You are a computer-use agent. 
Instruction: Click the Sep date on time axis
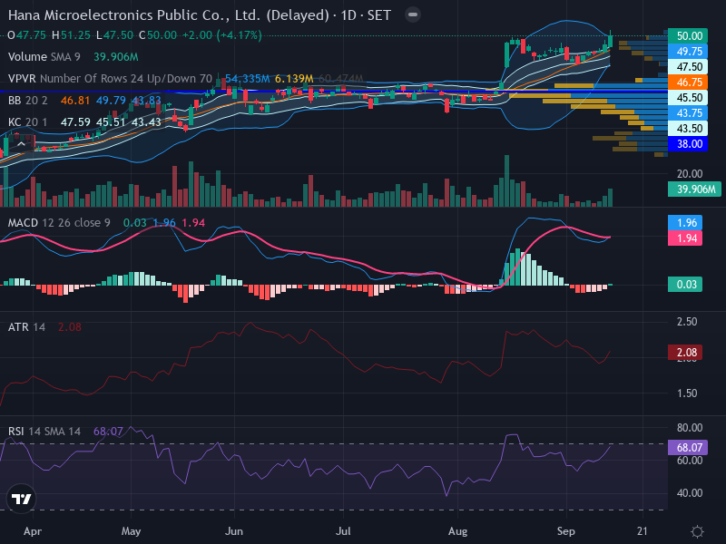point(565,531)
